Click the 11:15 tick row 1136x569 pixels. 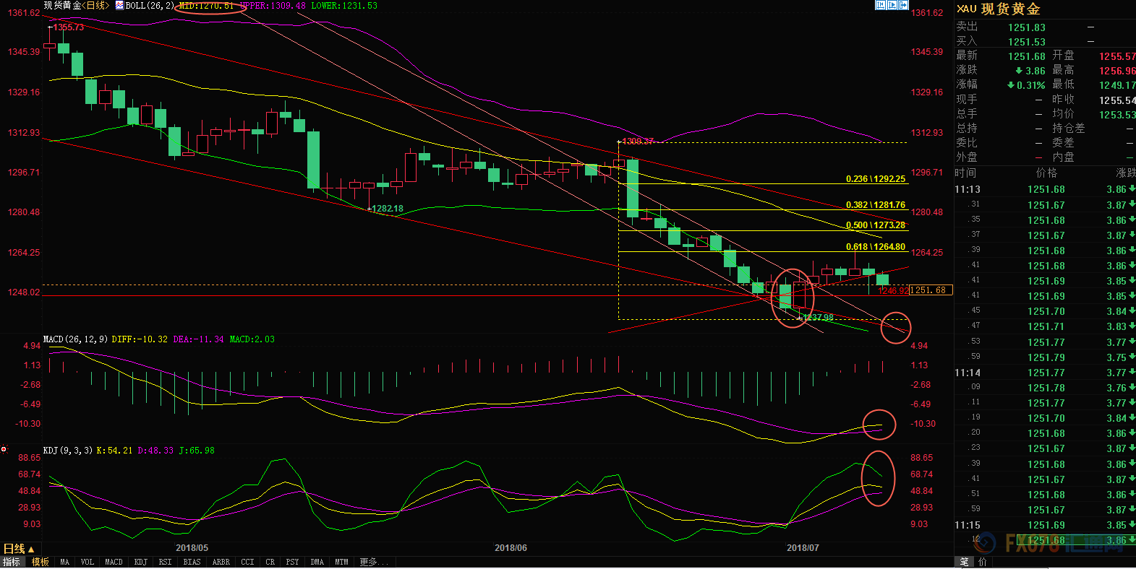[1045, 525]
